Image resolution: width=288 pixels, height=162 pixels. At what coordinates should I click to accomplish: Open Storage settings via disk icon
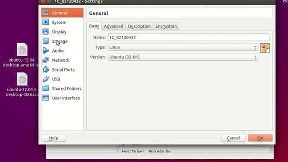46,41
